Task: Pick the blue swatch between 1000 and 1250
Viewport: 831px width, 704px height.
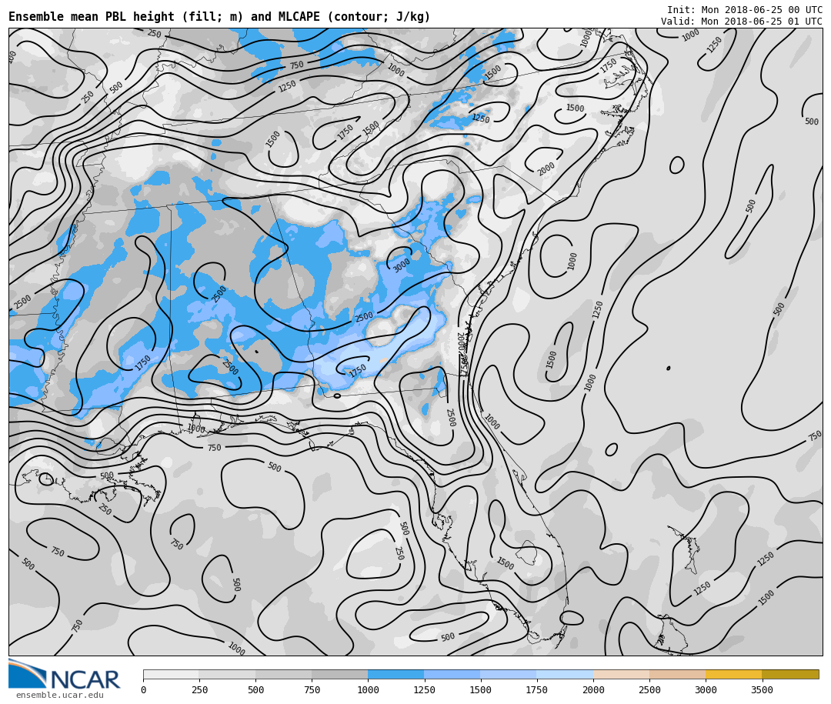Action: click(396, 674)
